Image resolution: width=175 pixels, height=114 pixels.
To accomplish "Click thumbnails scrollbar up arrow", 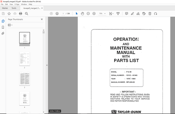I will coord(43,30).
